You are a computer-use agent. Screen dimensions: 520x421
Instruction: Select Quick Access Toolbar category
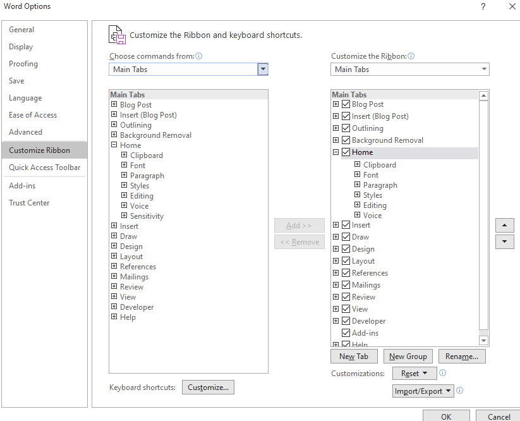pyautogui.click(x=44, y=168)
